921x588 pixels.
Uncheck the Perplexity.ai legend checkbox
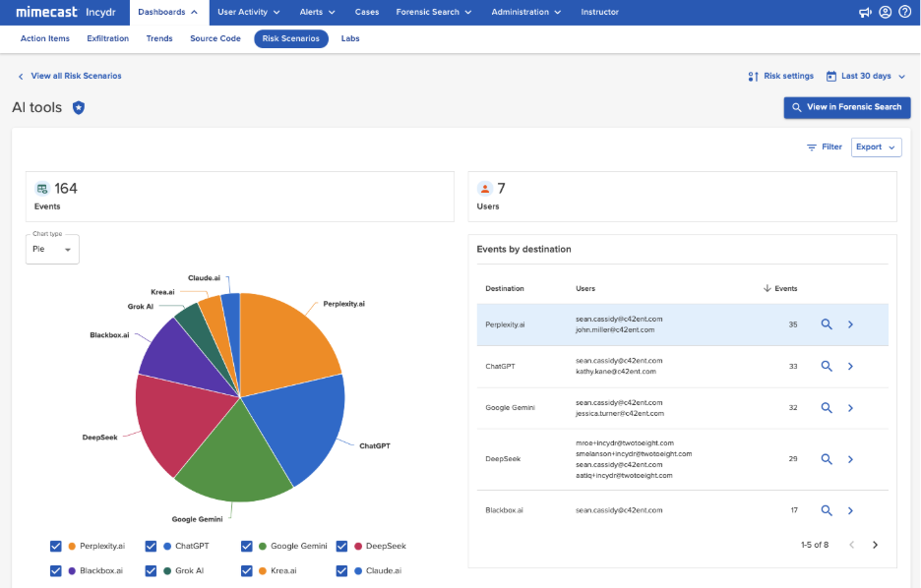pos(56,546)
